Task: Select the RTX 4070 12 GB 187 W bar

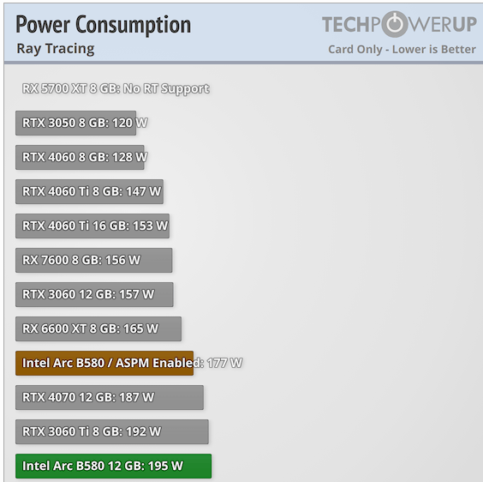Action: pyautogui.click(x=110, y=397)
